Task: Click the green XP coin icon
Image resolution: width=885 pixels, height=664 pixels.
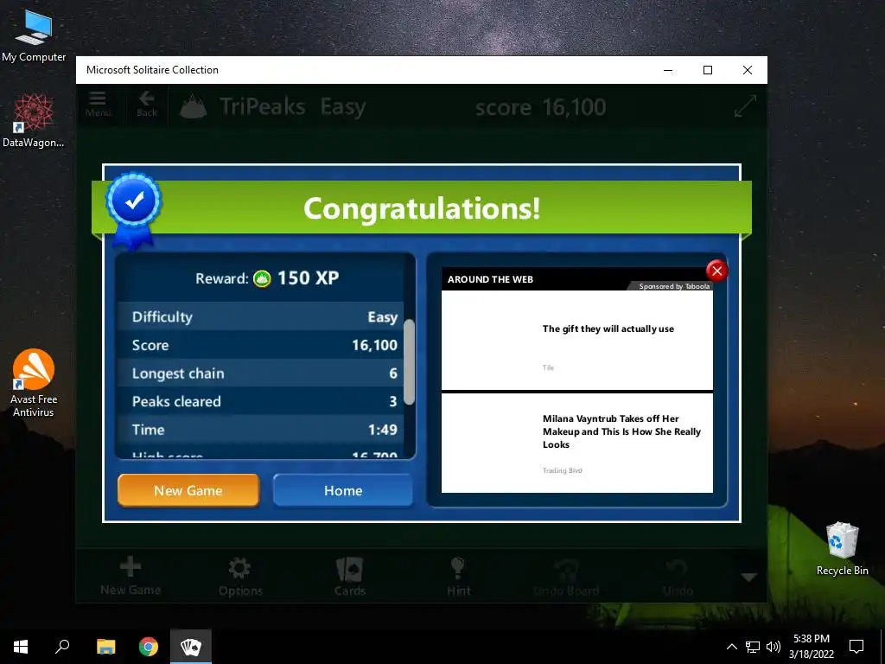Action: tap(262, 278)
